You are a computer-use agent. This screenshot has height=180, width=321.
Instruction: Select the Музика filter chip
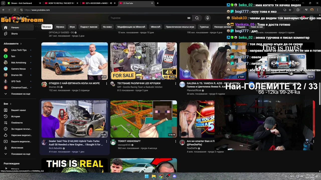(x=60, y=27)
